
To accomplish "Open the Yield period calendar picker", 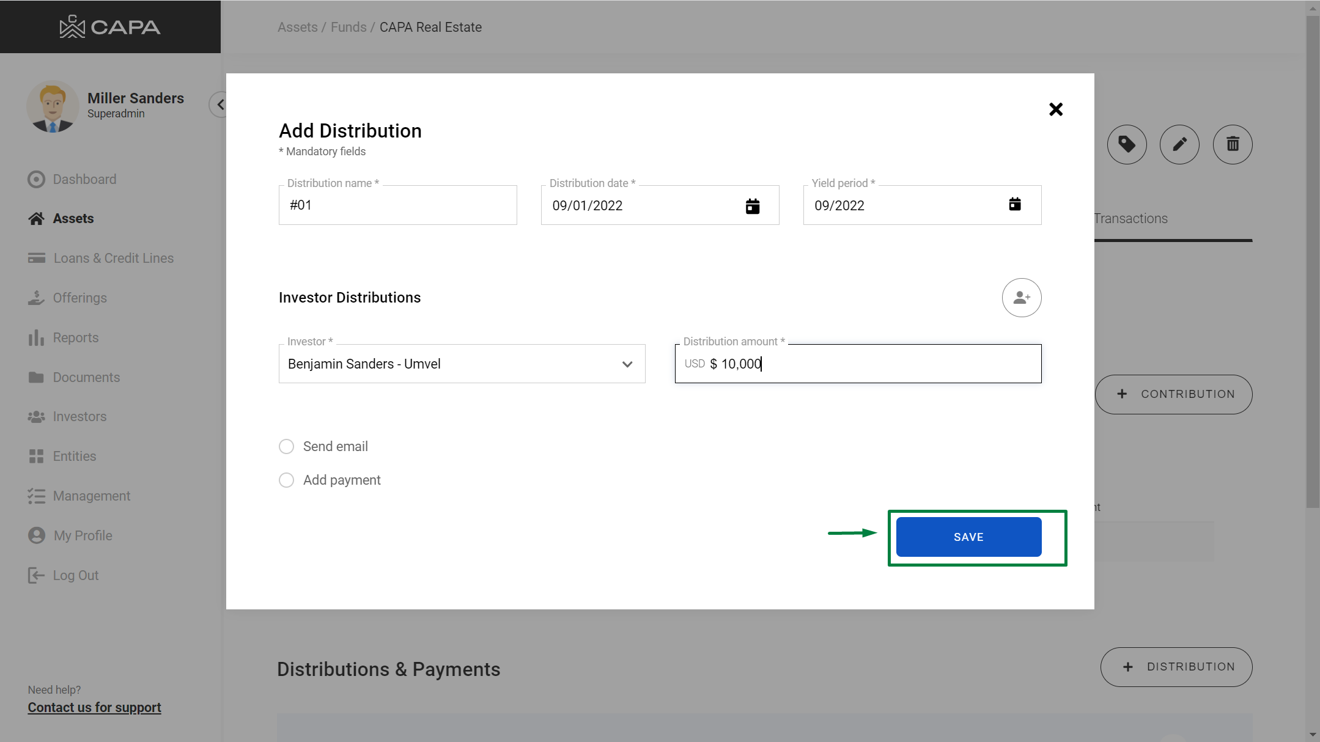I will (x=1014, y=204).
